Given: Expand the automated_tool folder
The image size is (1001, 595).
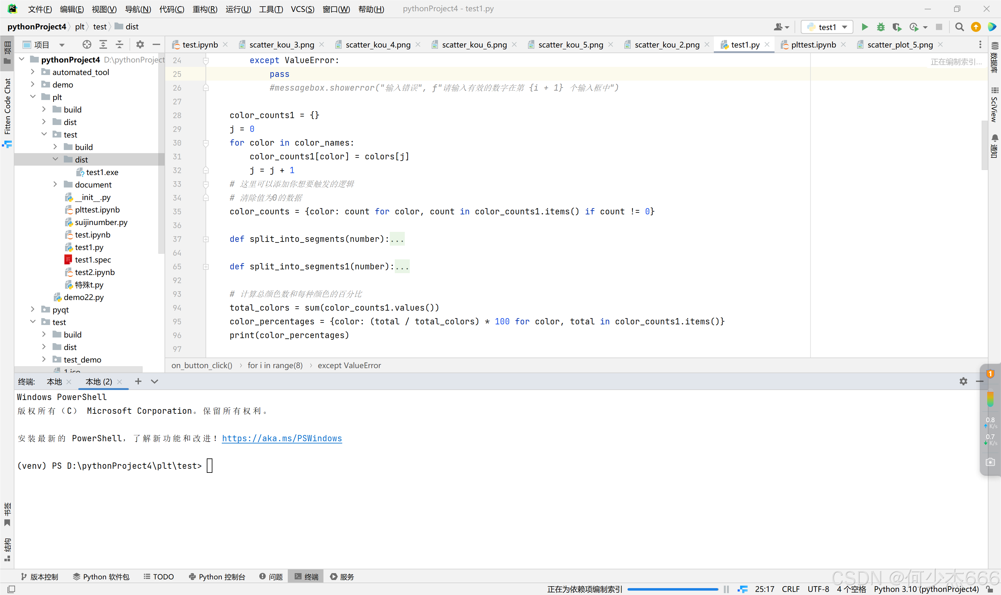Looking at the screenshot, I should pos(33,72).
